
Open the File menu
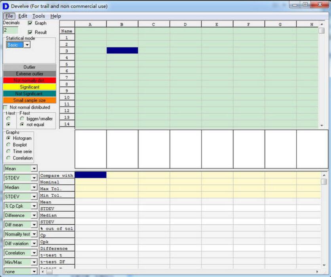click(x=9, y=16)
